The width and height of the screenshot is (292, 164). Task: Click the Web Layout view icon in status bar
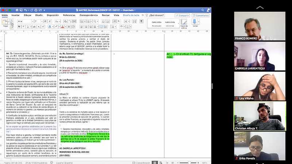point(161,163)
